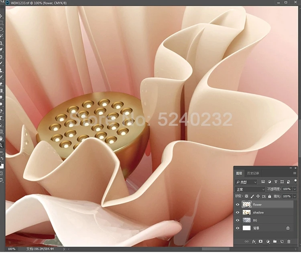The image size is (301, 256).
Task: Select the Lasso tool
Action: pyautogui.click(x=2, y=29)
